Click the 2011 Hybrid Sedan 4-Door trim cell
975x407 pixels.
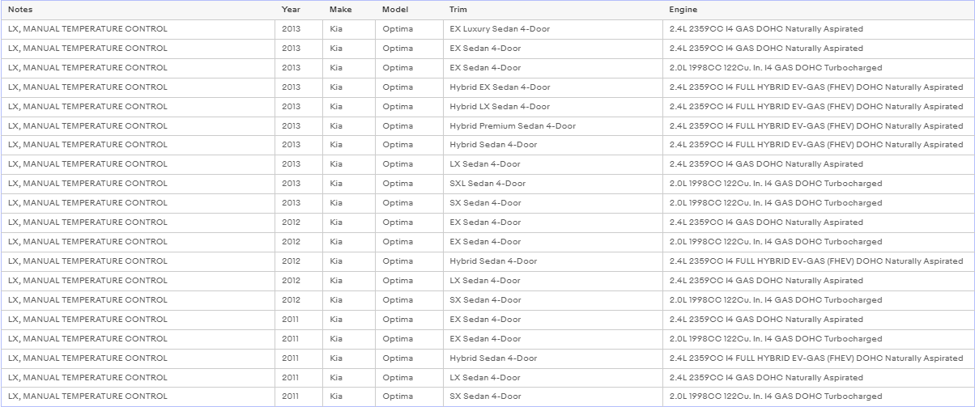(552, 358)
